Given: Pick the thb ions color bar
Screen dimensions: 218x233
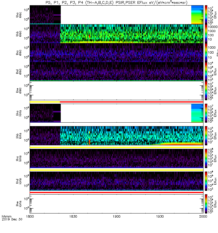Looking at the screenshot, I should point(206,136).
